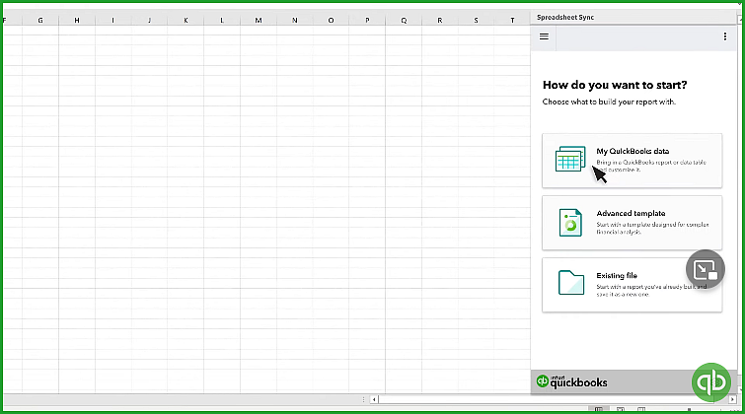This screenshot has height=414, width=745.
Task: Select column Q header
Action: tap(404, 20)
